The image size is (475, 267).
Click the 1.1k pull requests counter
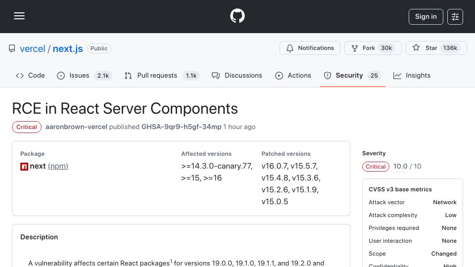pos(191,76)
